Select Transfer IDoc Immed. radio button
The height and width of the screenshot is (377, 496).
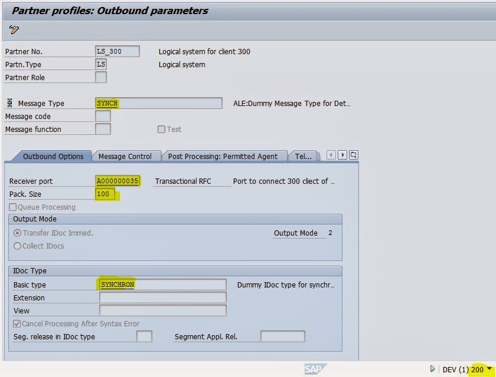pyautogui.click(x=17, y=233)
